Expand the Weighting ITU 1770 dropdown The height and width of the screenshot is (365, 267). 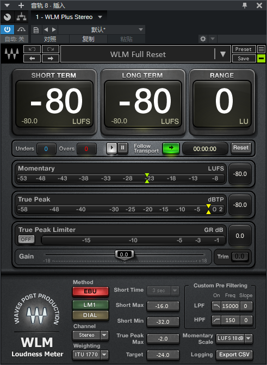click(90, 355)
